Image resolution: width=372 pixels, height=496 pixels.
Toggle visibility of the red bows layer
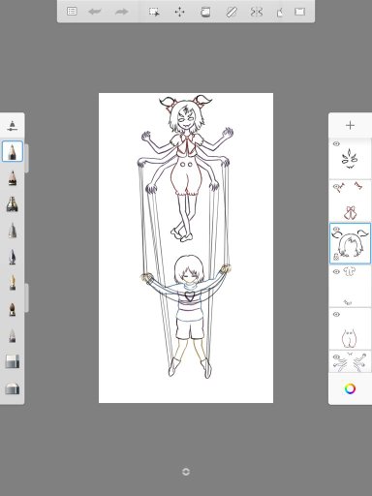[x=336, y=186]
